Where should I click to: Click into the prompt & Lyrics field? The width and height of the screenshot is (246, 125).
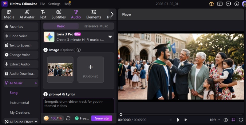79,105
